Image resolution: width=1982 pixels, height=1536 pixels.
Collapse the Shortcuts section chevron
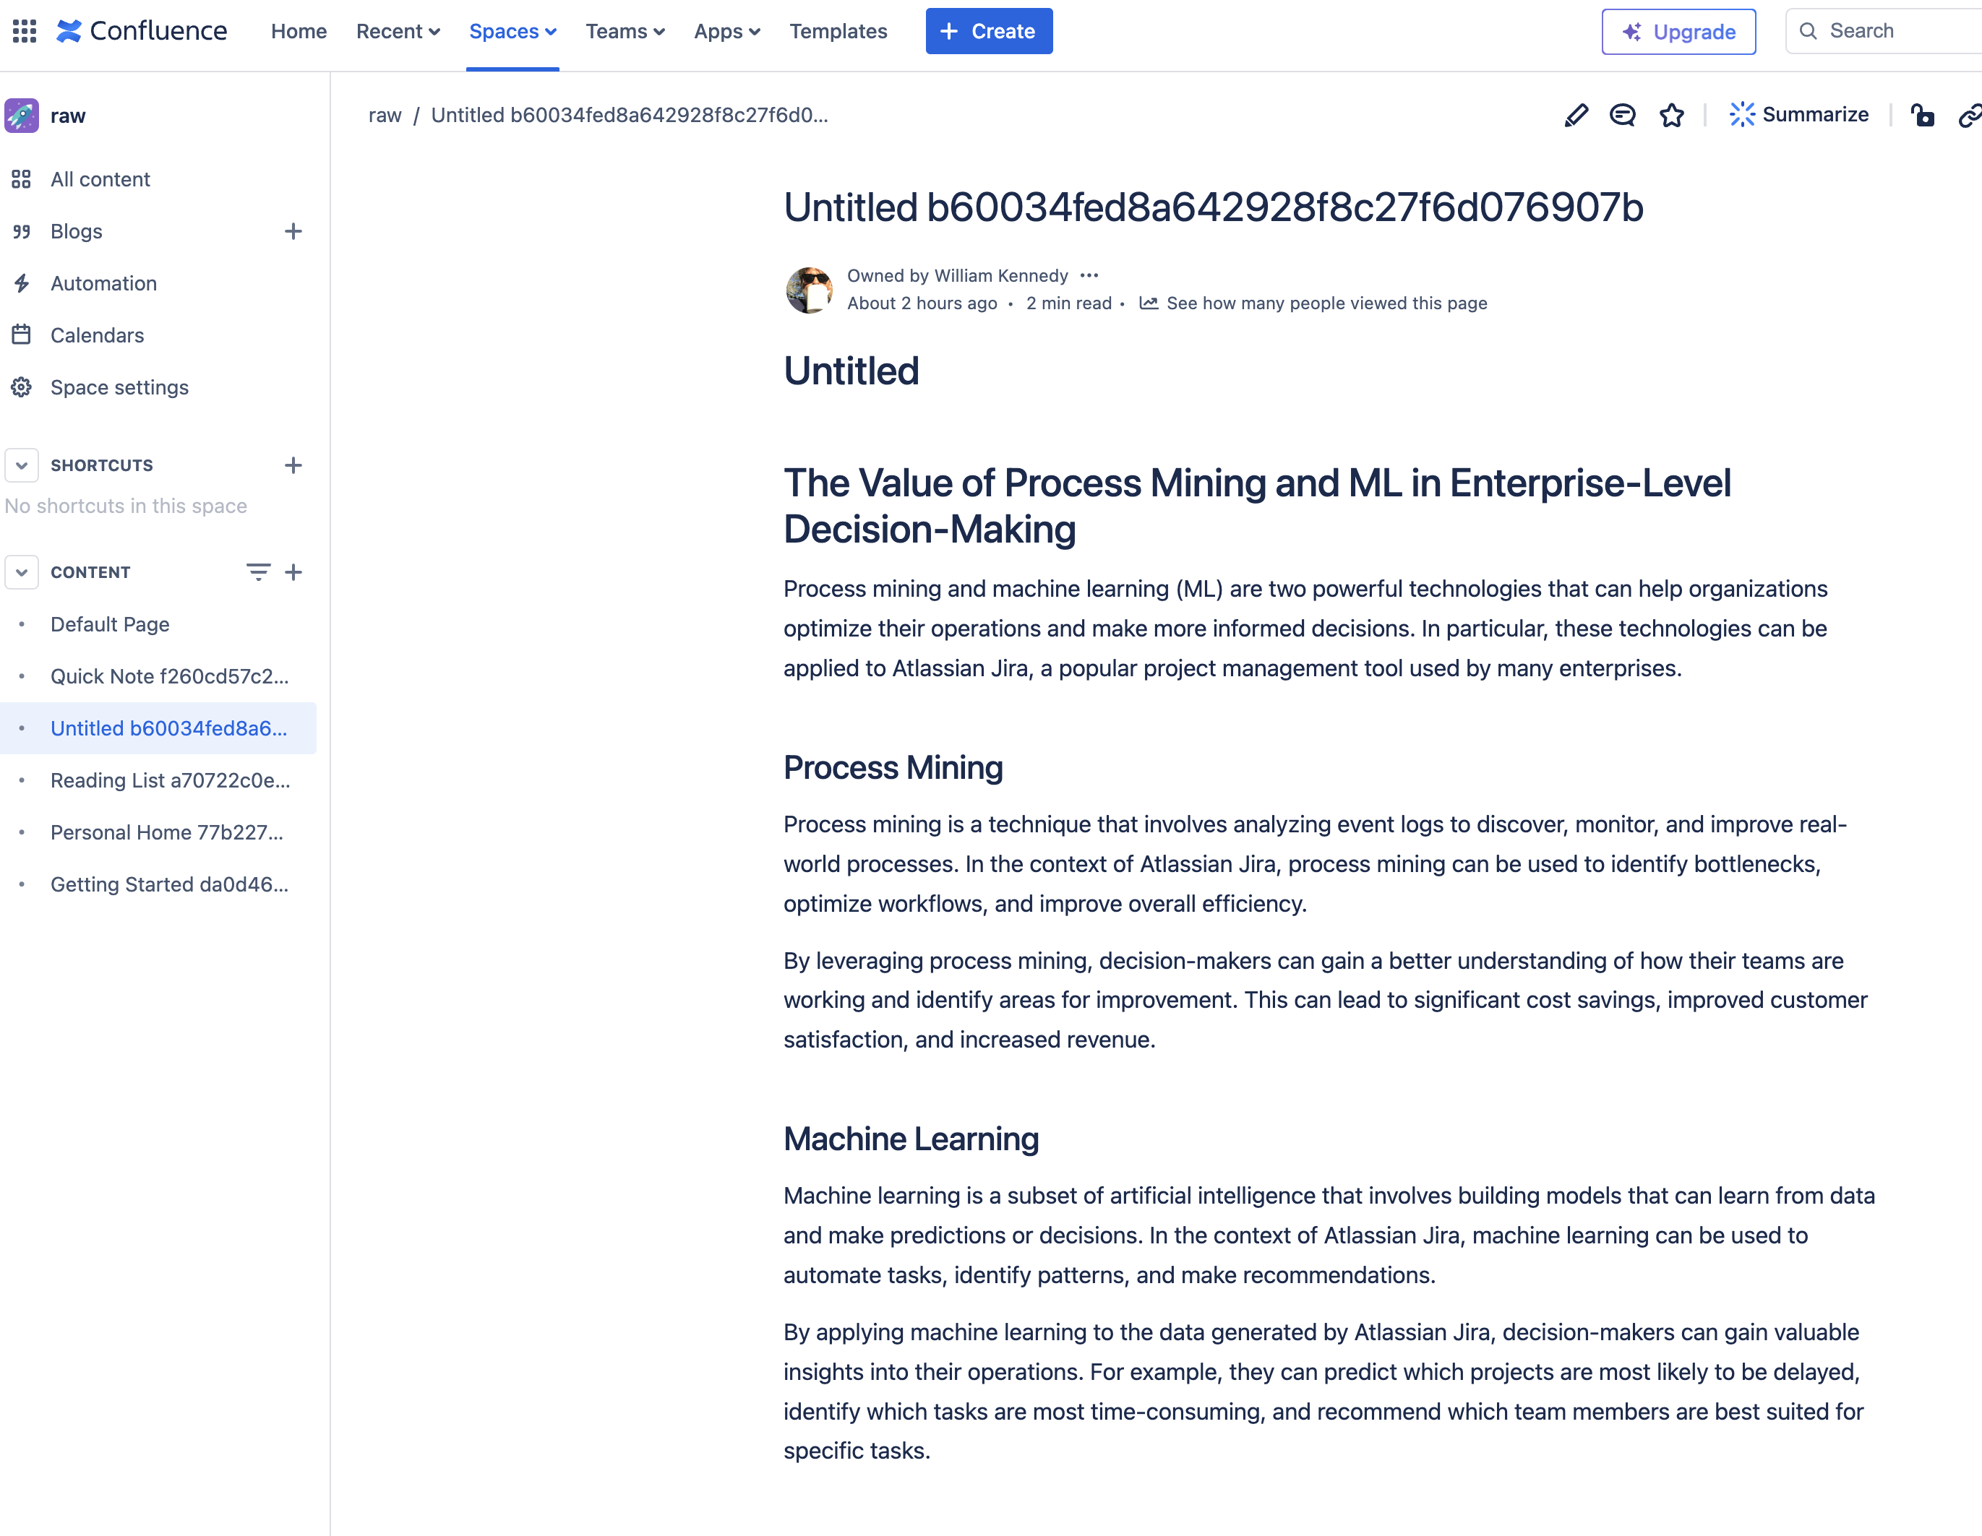pos(22,465)
